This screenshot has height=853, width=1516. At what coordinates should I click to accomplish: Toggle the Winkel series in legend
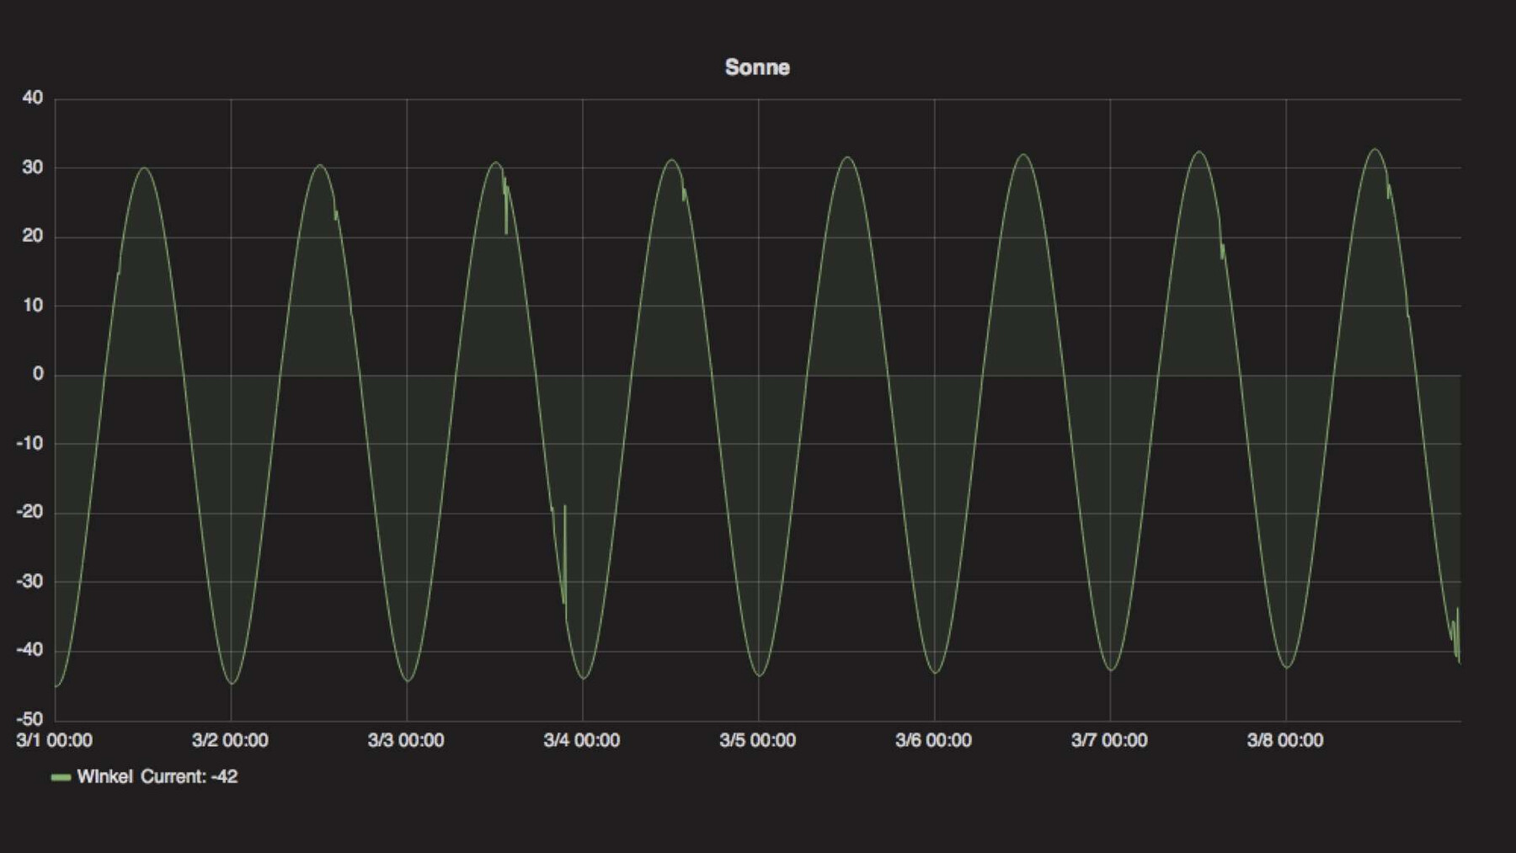104,776
